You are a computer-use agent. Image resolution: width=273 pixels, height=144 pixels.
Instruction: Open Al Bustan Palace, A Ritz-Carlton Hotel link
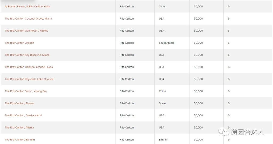27,6
